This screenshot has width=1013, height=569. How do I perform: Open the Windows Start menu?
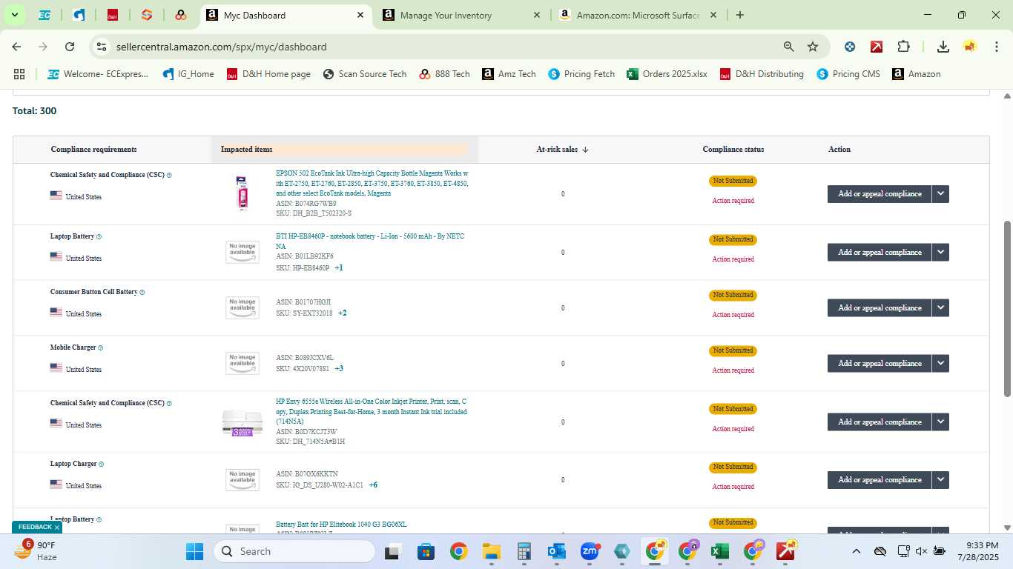click(x=194, y=551)
